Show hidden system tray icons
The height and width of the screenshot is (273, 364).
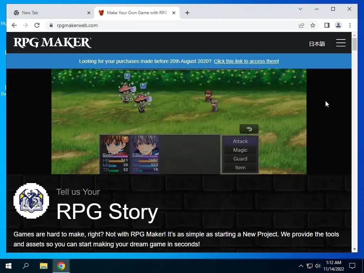301,266
